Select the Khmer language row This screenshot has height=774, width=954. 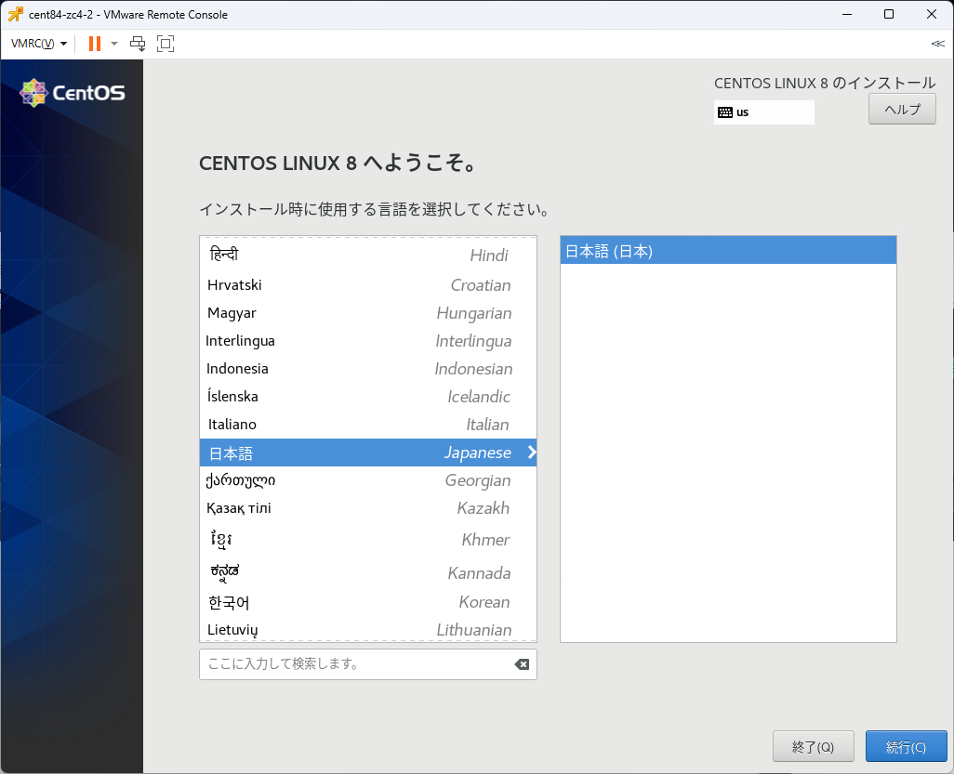pyautogui.click(x=368, y=539)
